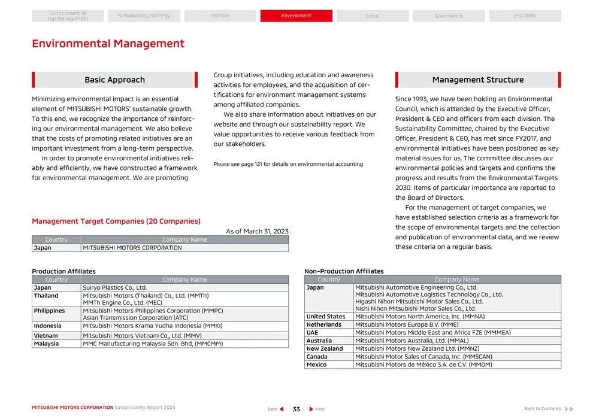Open the ESG Data tab
This screenshot has width=593, height=419.
(x=525, y=16)
